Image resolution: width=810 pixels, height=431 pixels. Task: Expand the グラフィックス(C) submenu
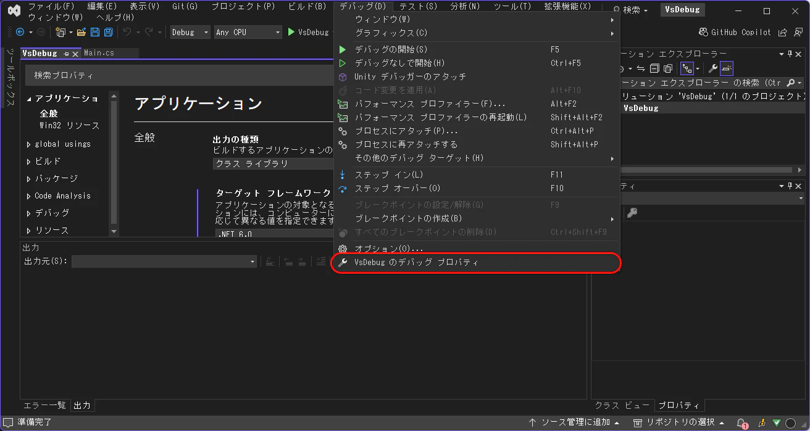pos(477,33)
